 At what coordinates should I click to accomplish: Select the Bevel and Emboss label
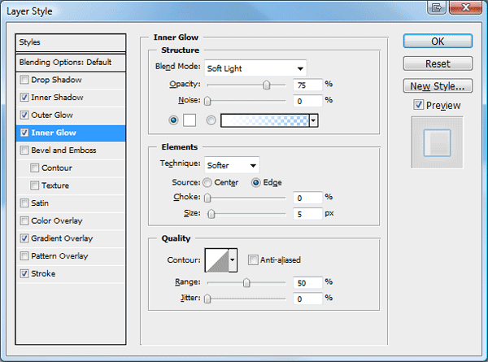63,150
